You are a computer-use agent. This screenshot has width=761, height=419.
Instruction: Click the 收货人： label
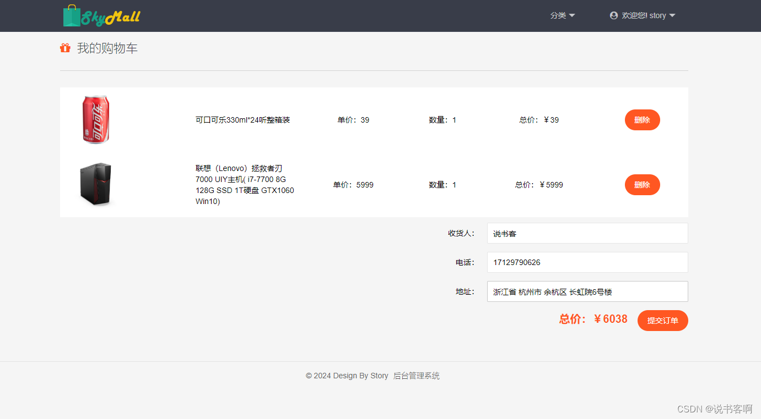(461, 233)
